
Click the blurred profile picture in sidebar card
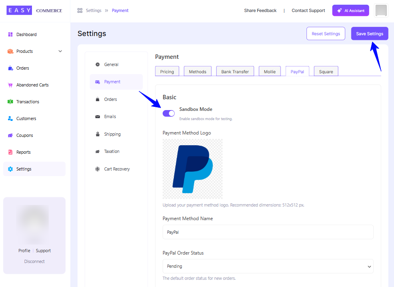point(33,224)
